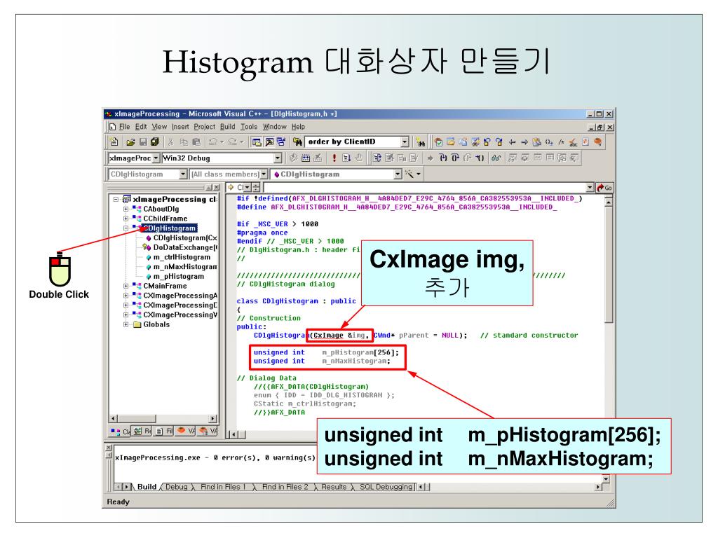Select the m_ctrlHistogram member in tree
Screen dimensions: 718x538
182,257
